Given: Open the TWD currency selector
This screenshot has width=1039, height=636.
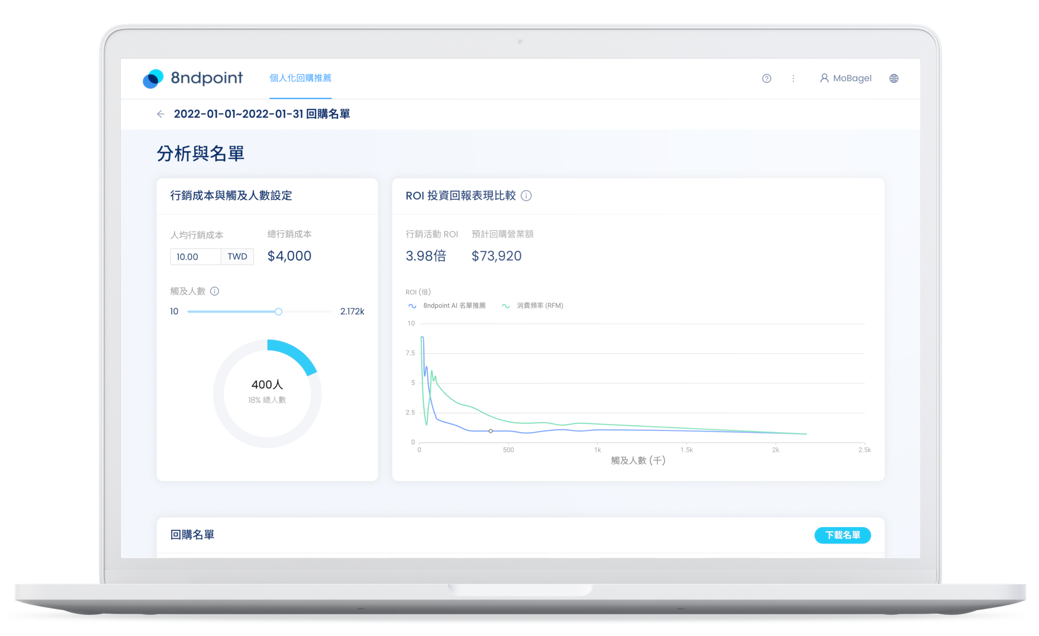Looking at the screenshot, I should point(237,256).
